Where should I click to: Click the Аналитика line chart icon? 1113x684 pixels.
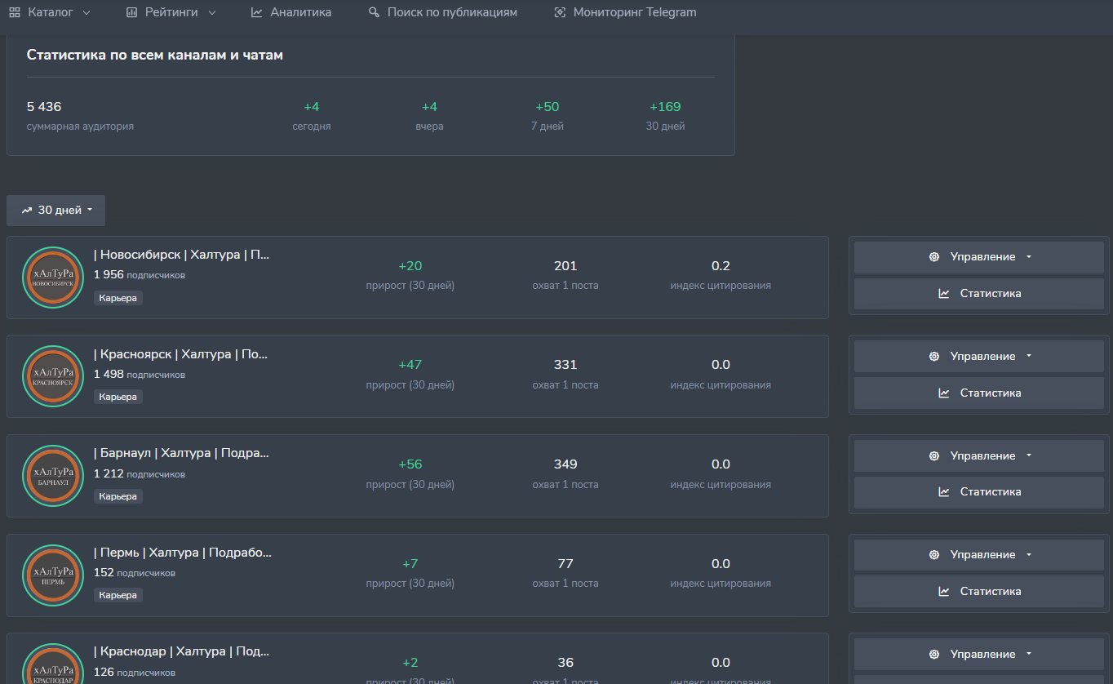tap(257, 13)
